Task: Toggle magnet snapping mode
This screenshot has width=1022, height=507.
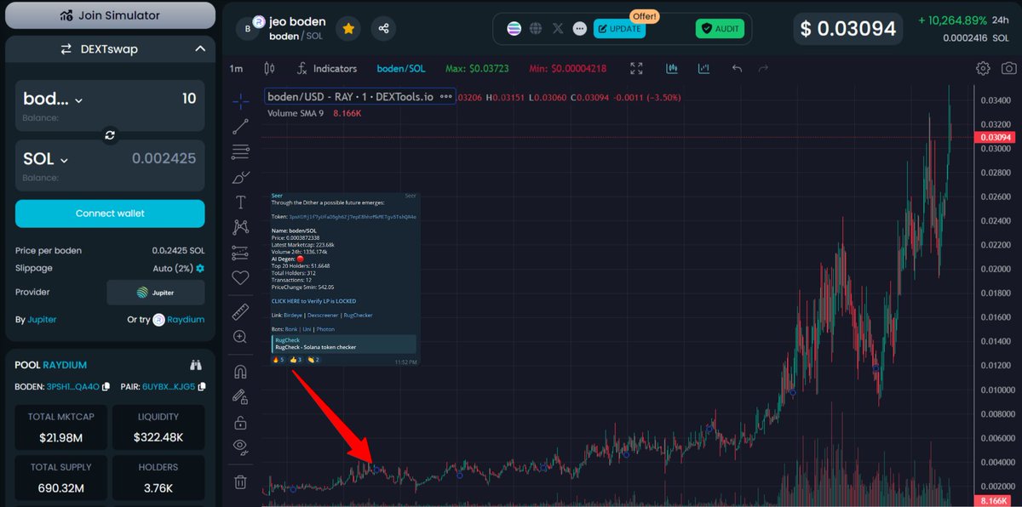Action: click(240, 372)
